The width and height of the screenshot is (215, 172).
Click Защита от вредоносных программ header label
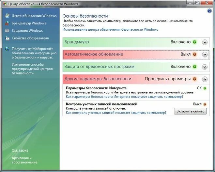coord(100,67)
